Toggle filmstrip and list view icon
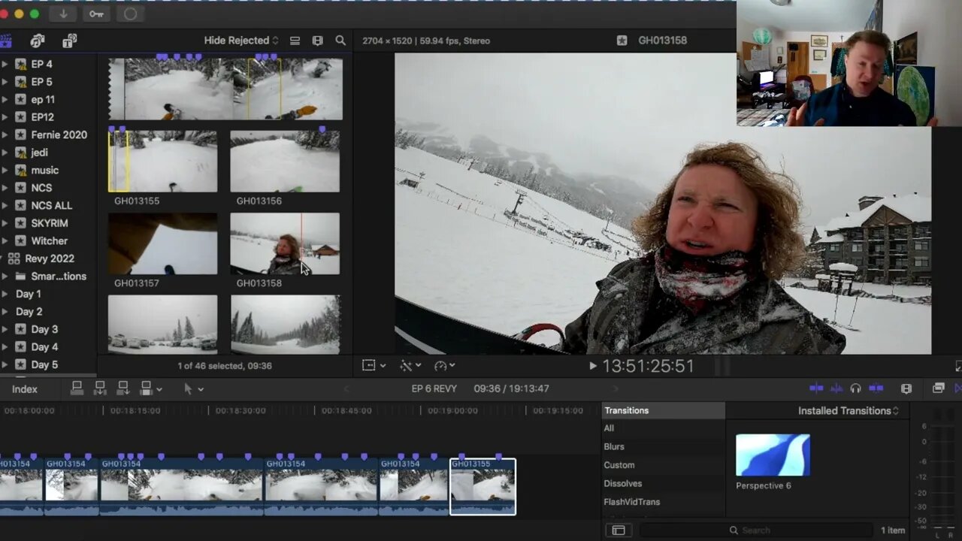Image resolution: width=962 pixels, height=541 pixels. [x=295, y=41]
